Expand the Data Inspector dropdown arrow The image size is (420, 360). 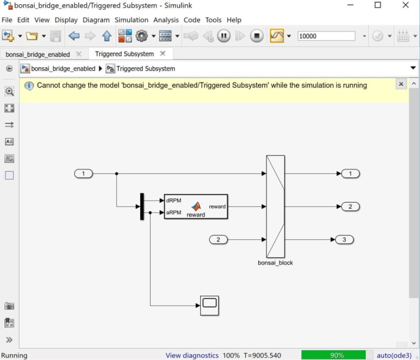pos(289,36)
